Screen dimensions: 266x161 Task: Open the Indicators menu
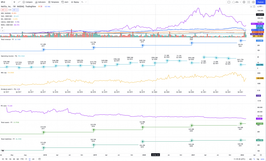tap(40, 2)
